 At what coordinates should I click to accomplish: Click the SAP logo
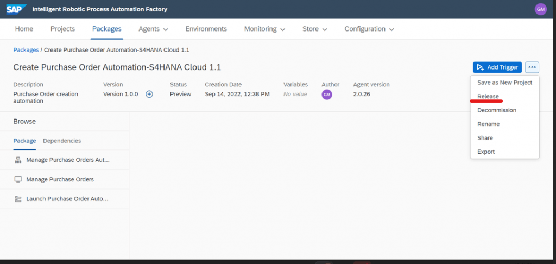pos(16,9)
